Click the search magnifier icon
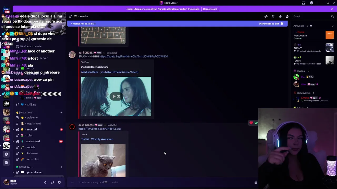 [x=333, y=16]
